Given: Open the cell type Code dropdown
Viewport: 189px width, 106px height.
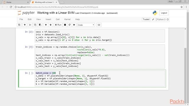Looking at the screenshot, I should click(x=86, y=25).
